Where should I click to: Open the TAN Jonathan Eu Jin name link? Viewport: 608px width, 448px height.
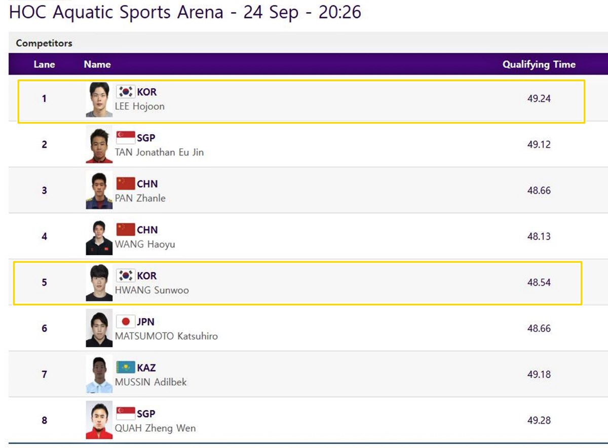(159, 152)
